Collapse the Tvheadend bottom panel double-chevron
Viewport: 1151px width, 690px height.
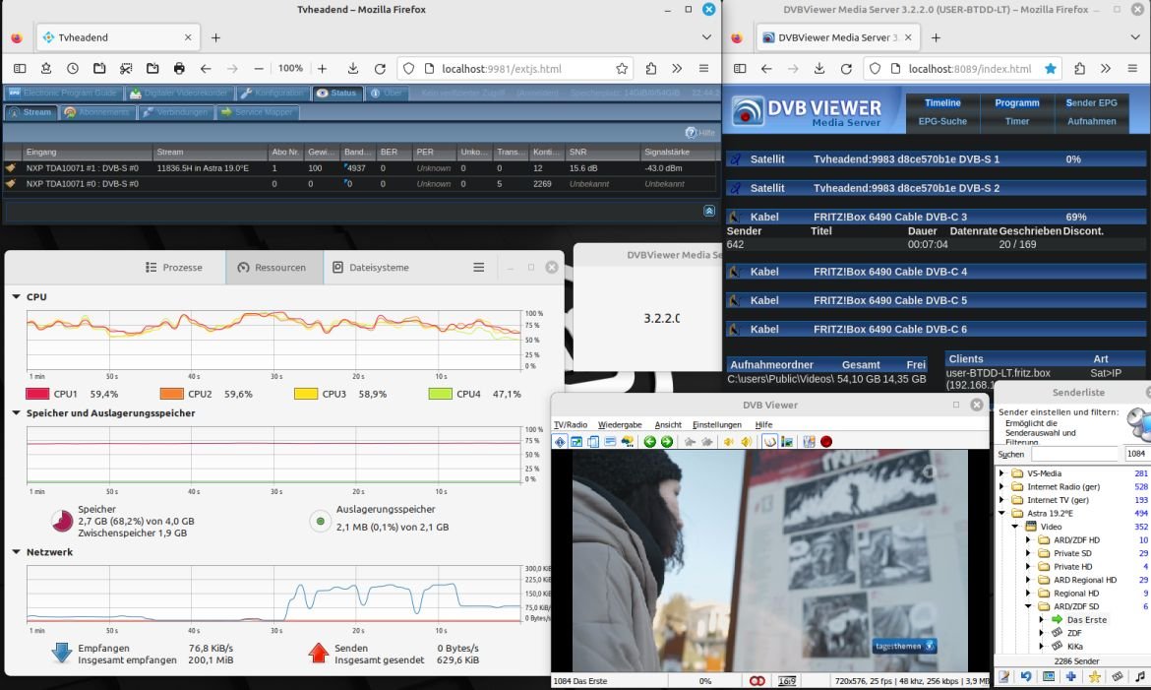coord(709,211)
